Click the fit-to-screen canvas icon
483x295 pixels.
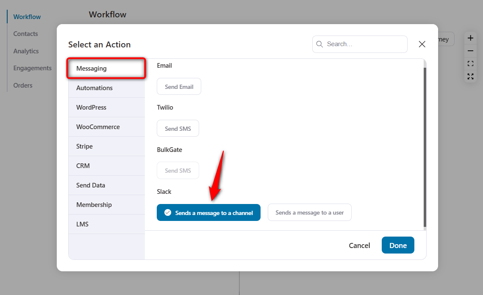pos(470,63)
